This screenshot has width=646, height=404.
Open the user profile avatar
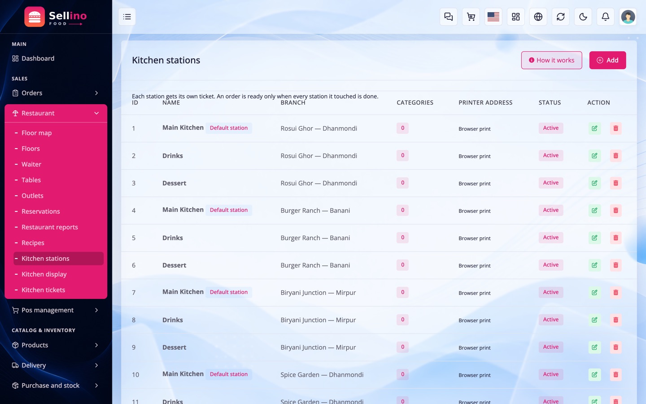click(628, 17)
